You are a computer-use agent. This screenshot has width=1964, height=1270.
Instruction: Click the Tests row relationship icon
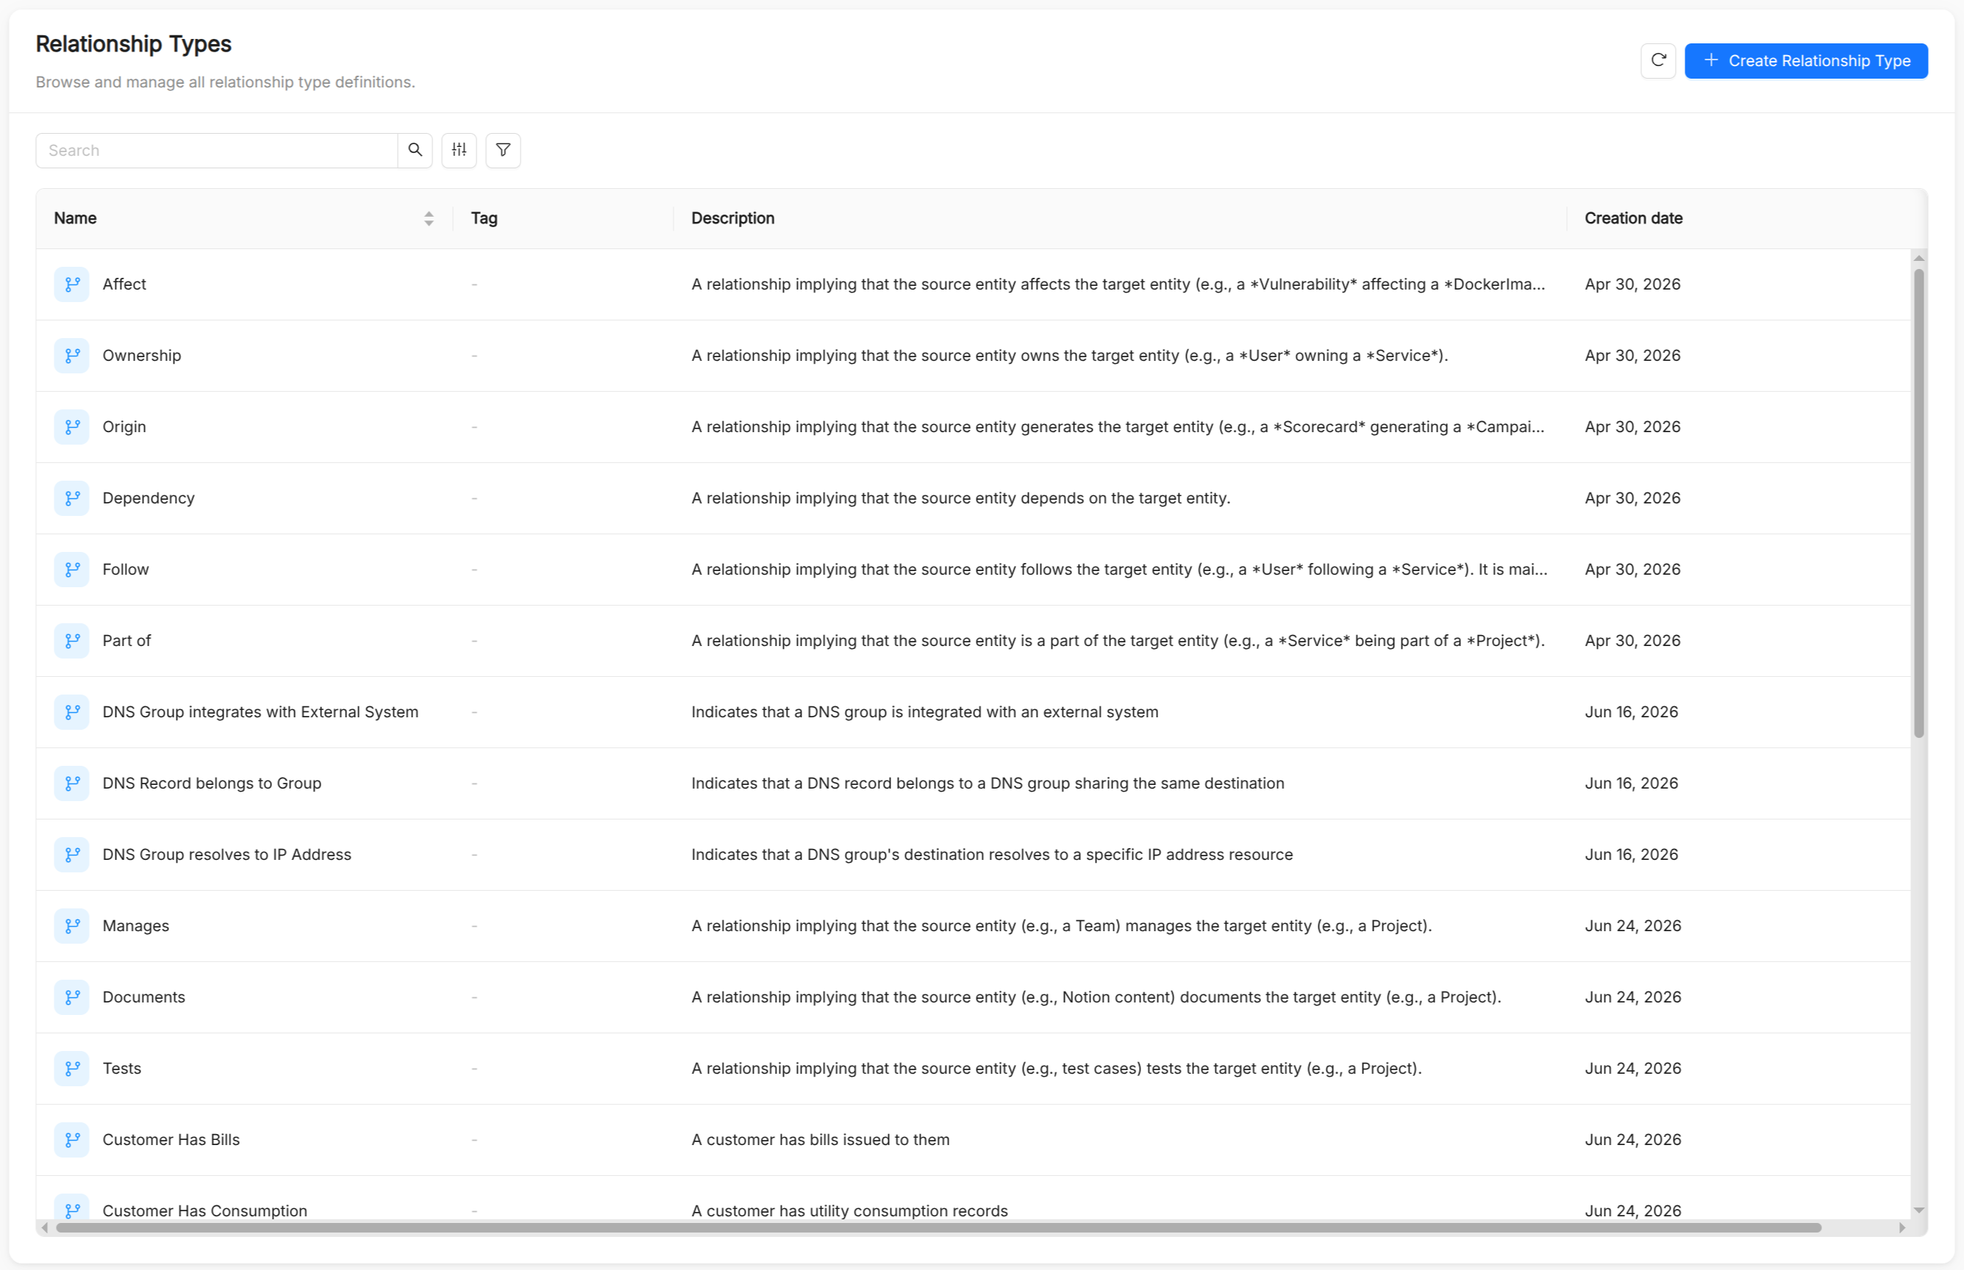tap(72, 1069)
